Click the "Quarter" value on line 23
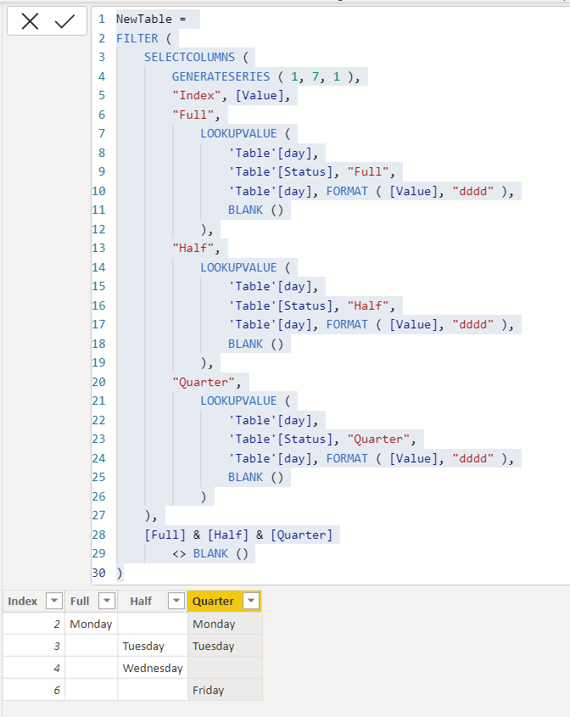The height and width of the screenshot is (717, 570). click(x=378, y=440)
